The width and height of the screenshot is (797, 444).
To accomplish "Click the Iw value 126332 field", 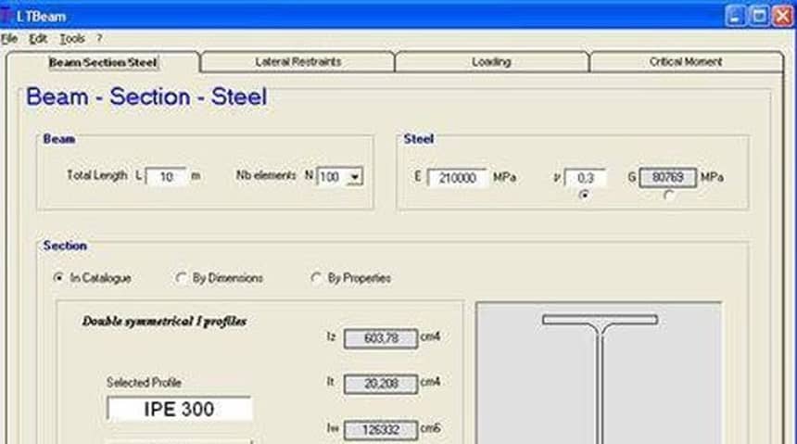I will [381, 430].
